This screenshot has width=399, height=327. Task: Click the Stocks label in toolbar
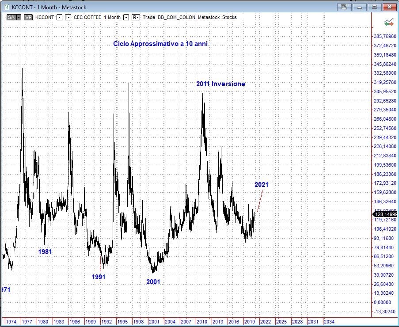pos(229,17)
